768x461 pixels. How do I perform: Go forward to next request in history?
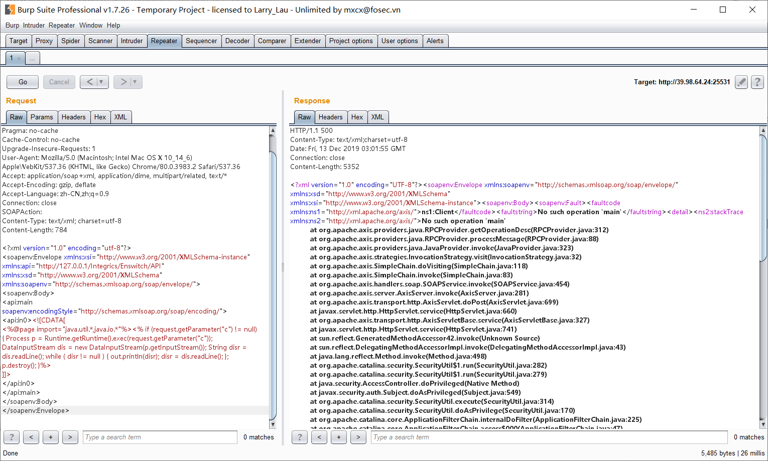pos(123,82)
